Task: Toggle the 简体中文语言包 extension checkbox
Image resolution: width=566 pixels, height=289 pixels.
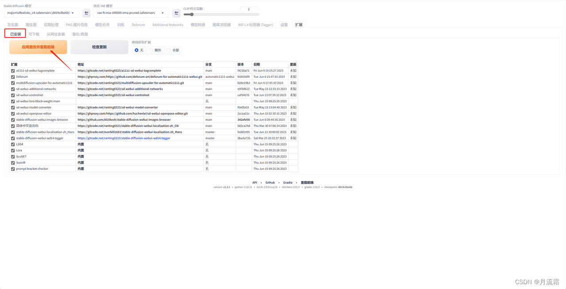Action: 13,126
